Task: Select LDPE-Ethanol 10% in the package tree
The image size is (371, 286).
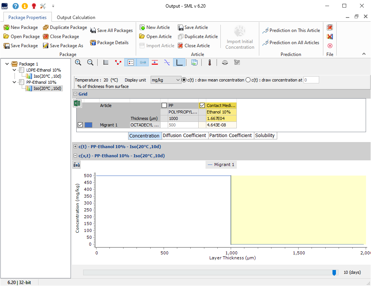Action: pos(43,70)
